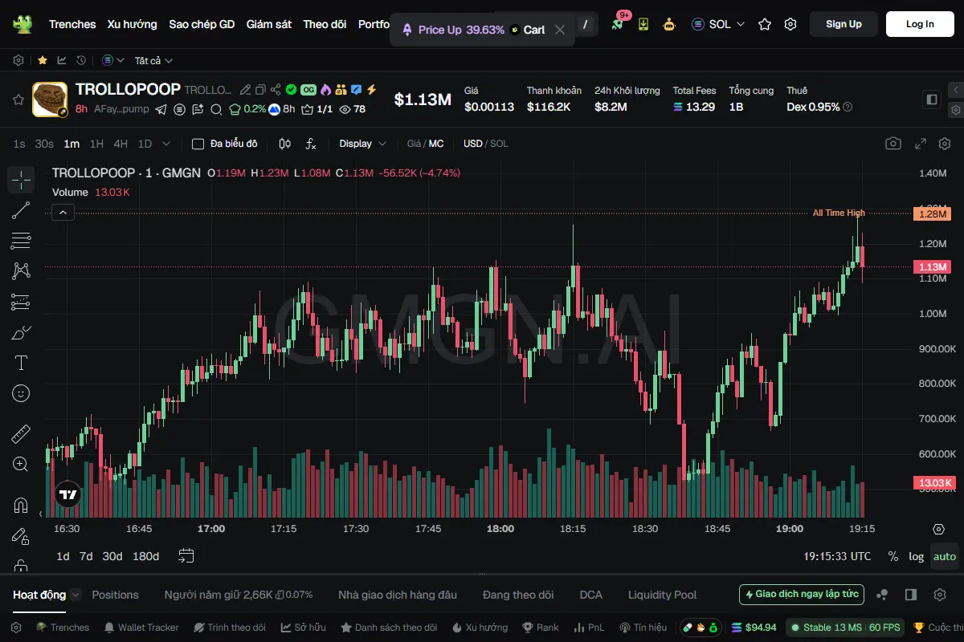This screenshot has height=642, width=964.
Task: Open the emoji sticker tool
Action: (x=21, y=393)
